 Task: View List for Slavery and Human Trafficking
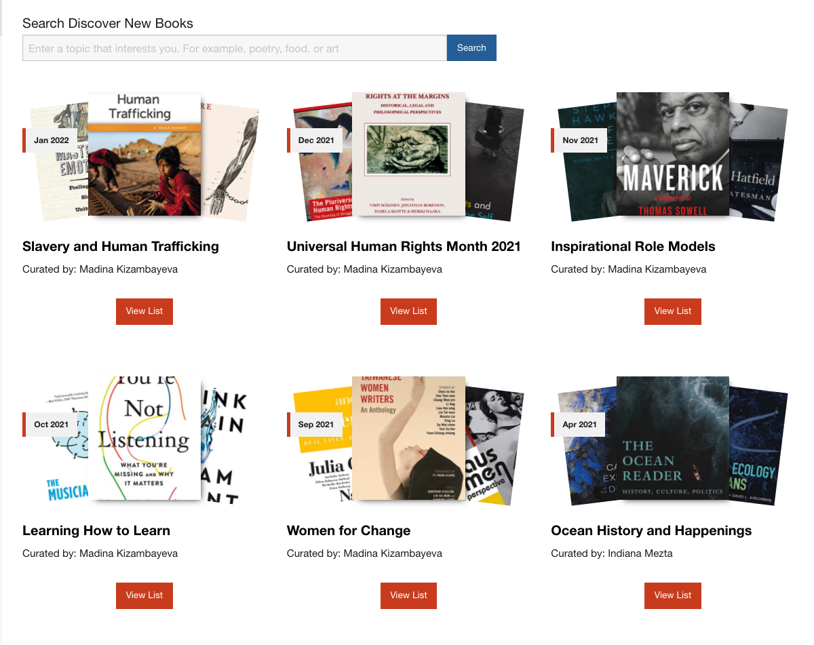click(144, 311)
